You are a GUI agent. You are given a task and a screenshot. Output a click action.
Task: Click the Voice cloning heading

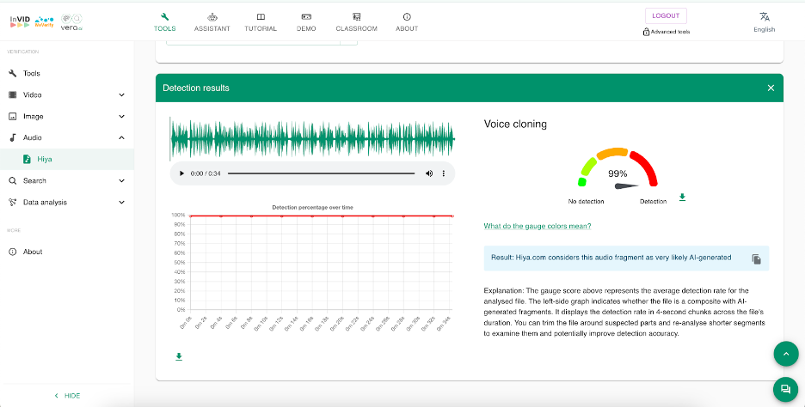[515, 124]
